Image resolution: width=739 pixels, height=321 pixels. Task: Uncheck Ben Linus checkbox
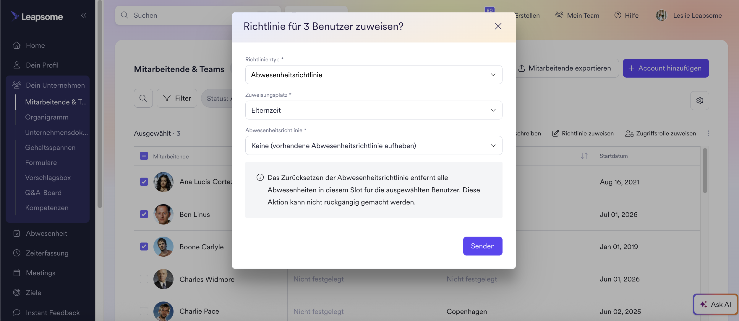pyautogui.click(x=144, y=214)
